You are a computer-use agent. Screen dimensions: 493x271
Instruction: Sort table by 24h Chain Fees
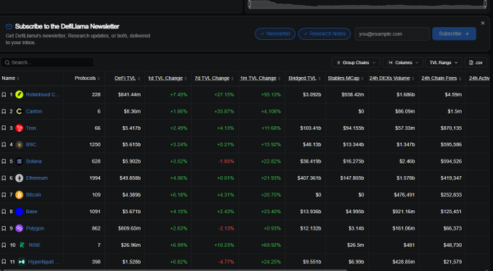pyautogui.click(x=441, y=78)
